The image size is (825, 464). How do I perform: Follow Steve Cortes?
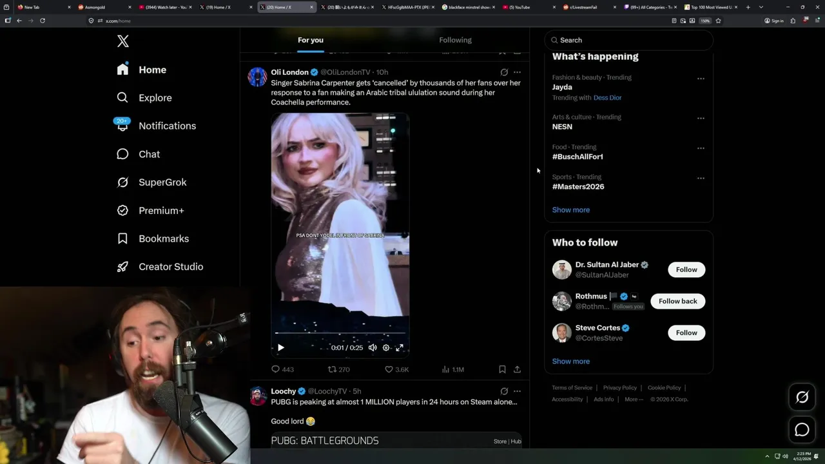click(686, 333)
